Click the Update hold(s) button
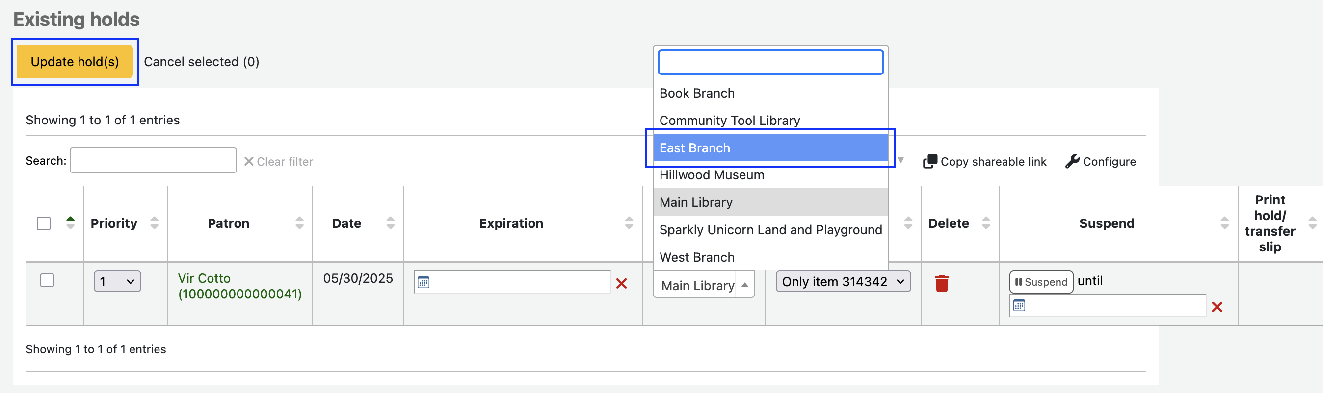1323x393 pixels. pyautogui.click(x=75, y=62)
